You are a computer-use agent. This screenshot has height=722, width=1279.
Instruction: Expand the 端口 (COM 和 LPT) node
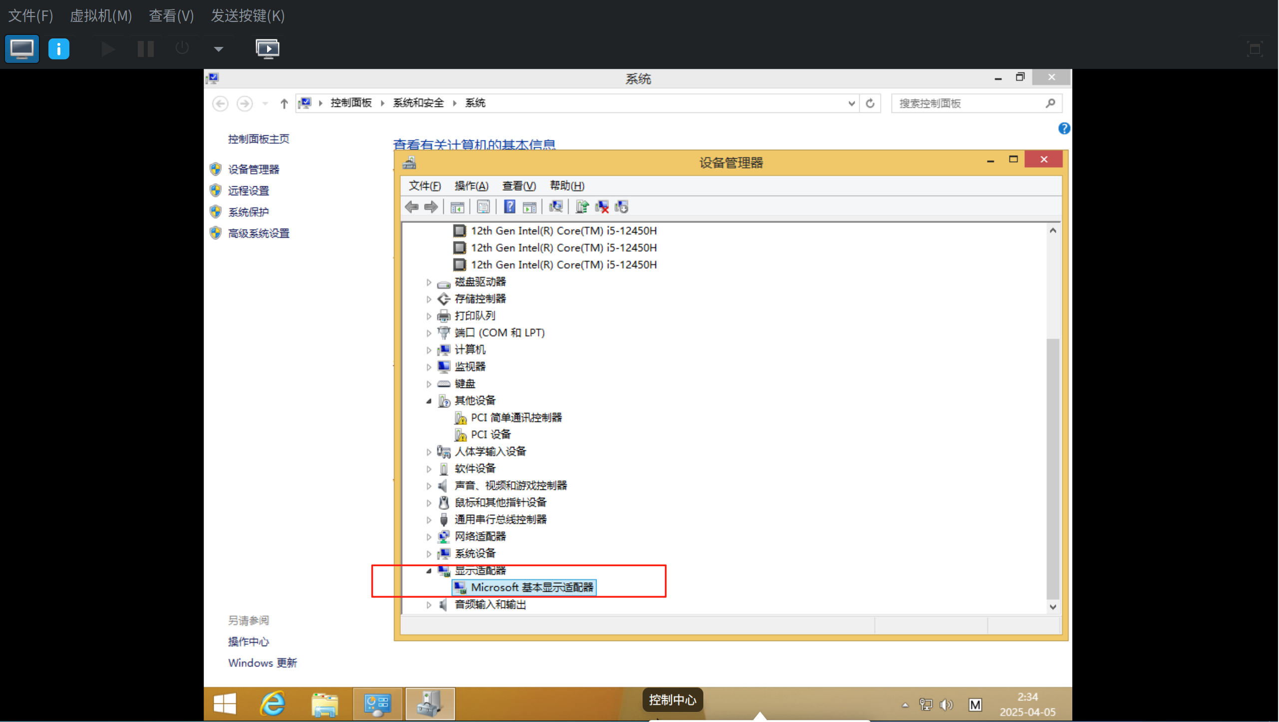(x=429, y=333)
